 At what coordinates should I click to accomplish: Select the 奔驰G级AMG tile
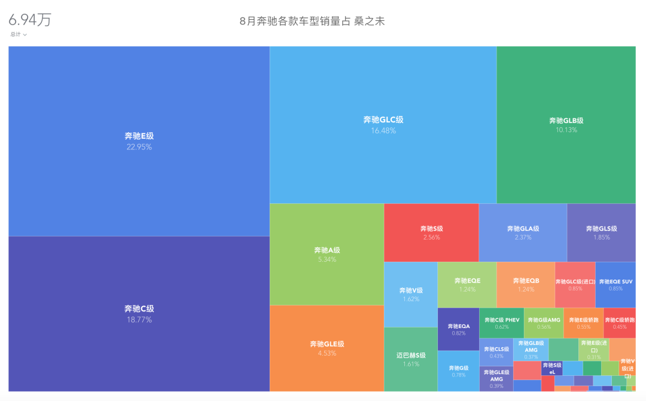pyautogui.click(x=544, y=323)
